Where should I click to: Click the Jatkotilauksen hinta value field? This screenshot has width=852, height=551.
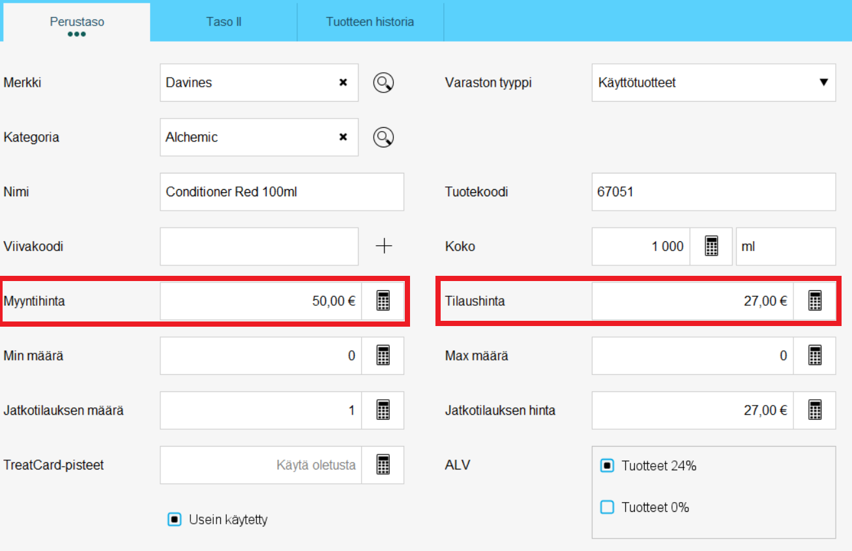pyautogui.click(x=693, y=411)
